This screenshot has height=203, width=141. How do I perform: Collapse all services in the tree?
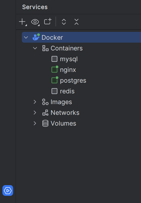[76, 22]
